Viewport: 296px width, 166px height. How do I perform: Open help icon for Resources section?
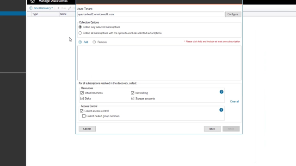(x=222, y=92)
